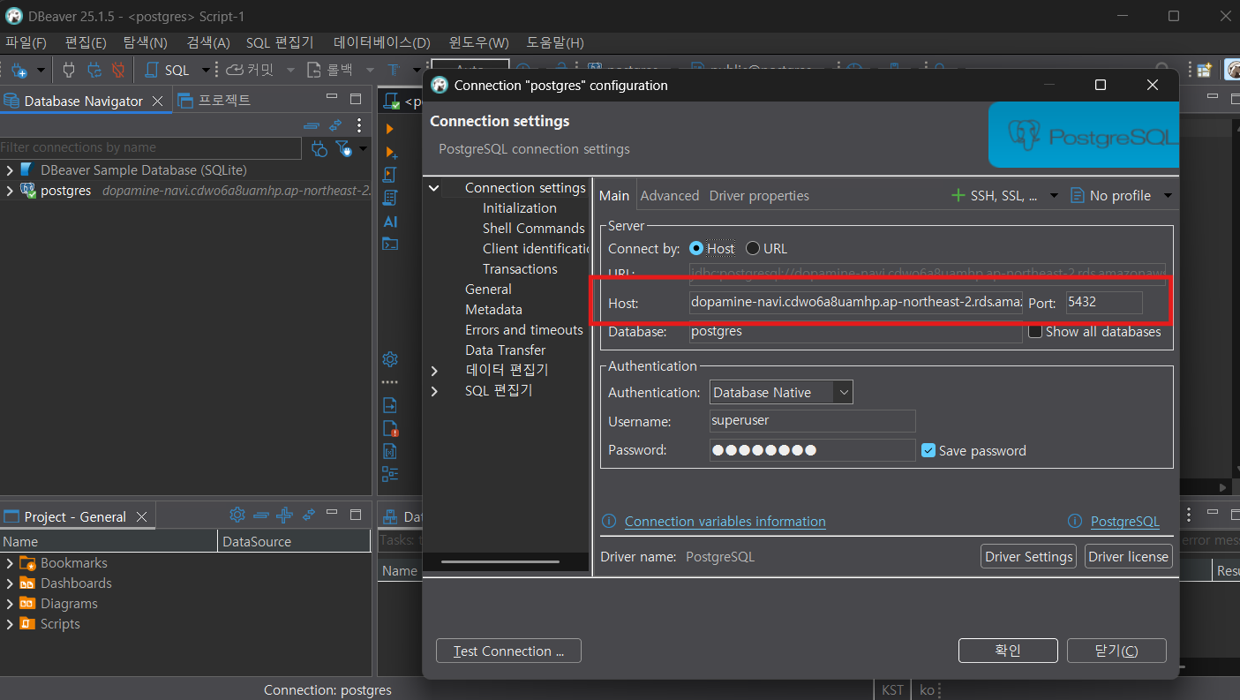Open the Authentication Database Native dropdown
This screenshot has height=700, width=1240.
[781, 392]
